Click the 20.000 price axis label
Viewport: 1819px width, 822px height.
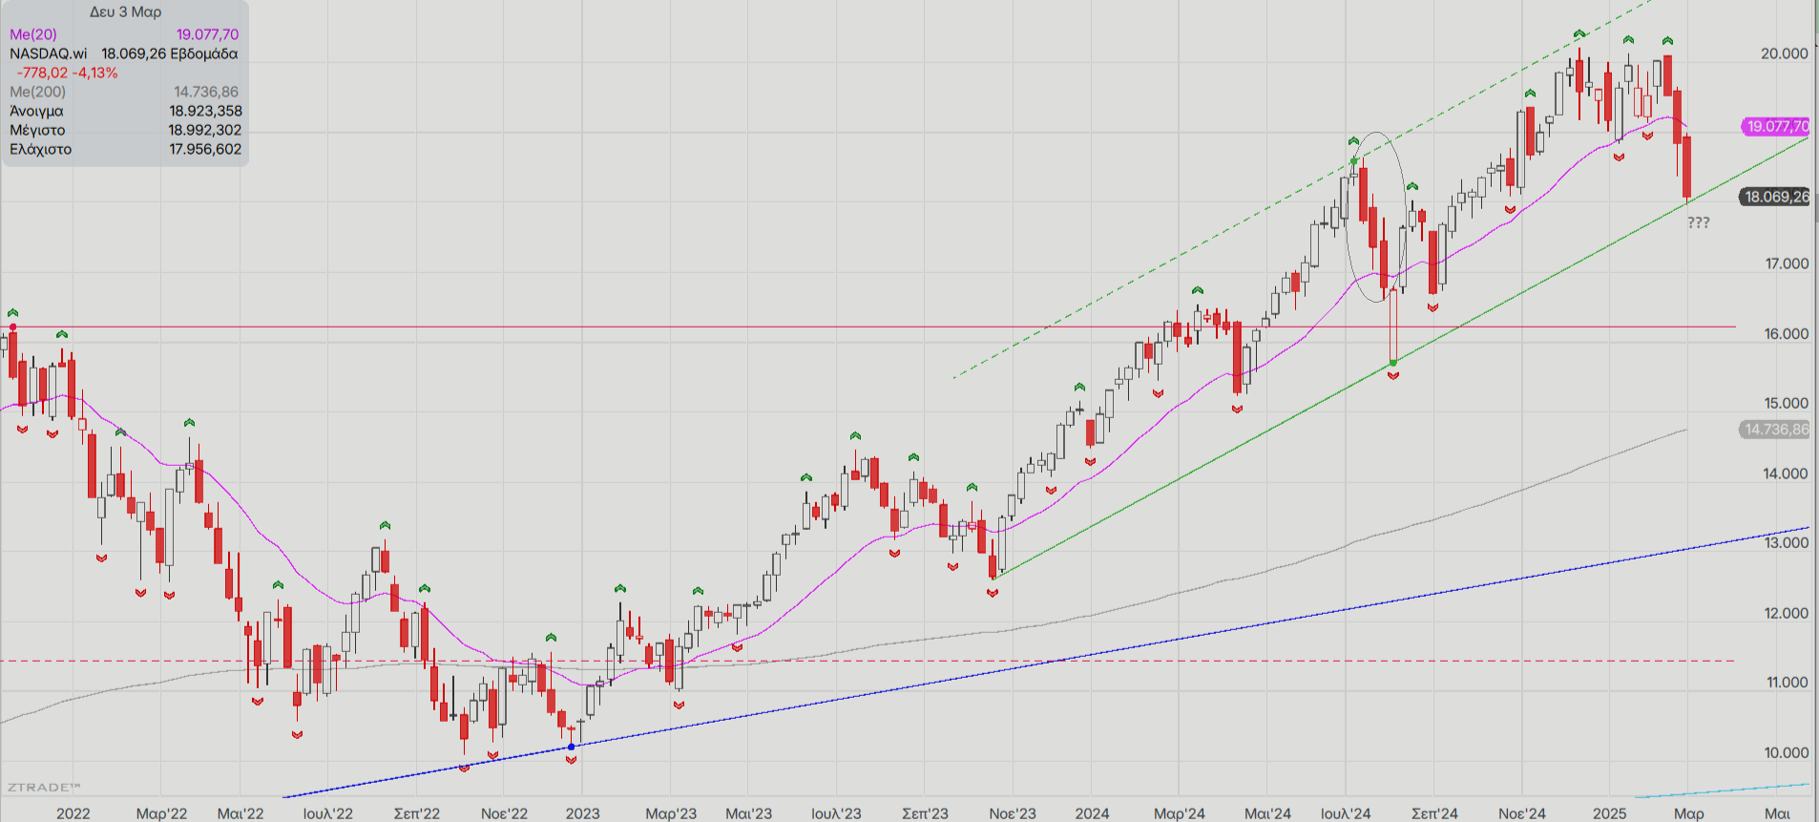[x=1785, y=53]
